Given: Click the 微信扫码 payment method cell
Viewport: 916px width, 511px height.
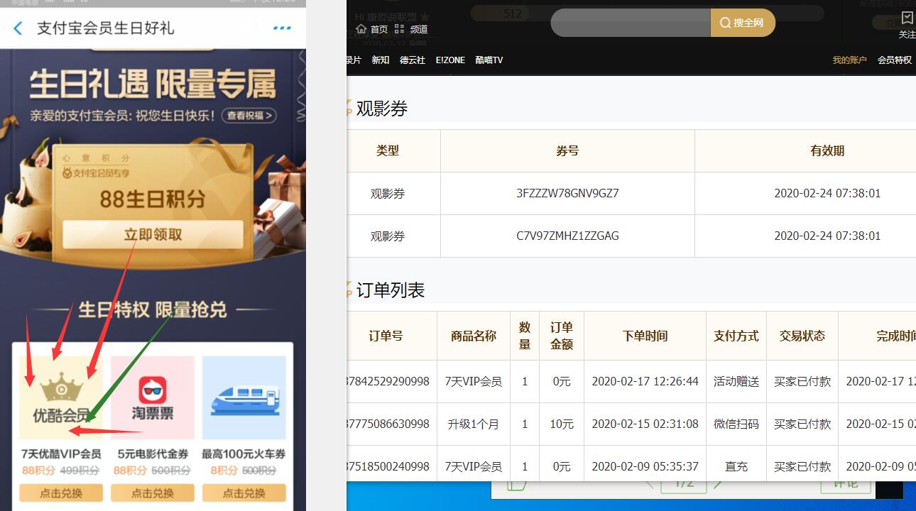Looking at the screenshot, I should 736,424.
